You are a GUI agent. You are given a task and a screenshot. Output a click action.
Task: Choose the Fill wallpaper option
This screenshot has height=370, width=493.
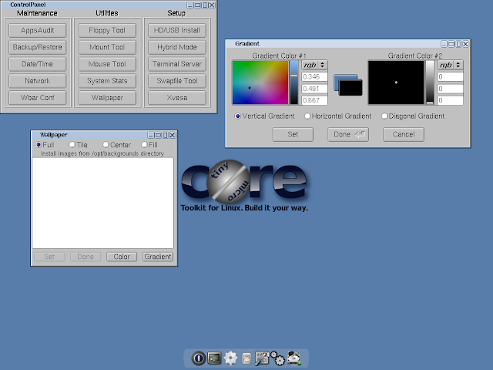144,145
